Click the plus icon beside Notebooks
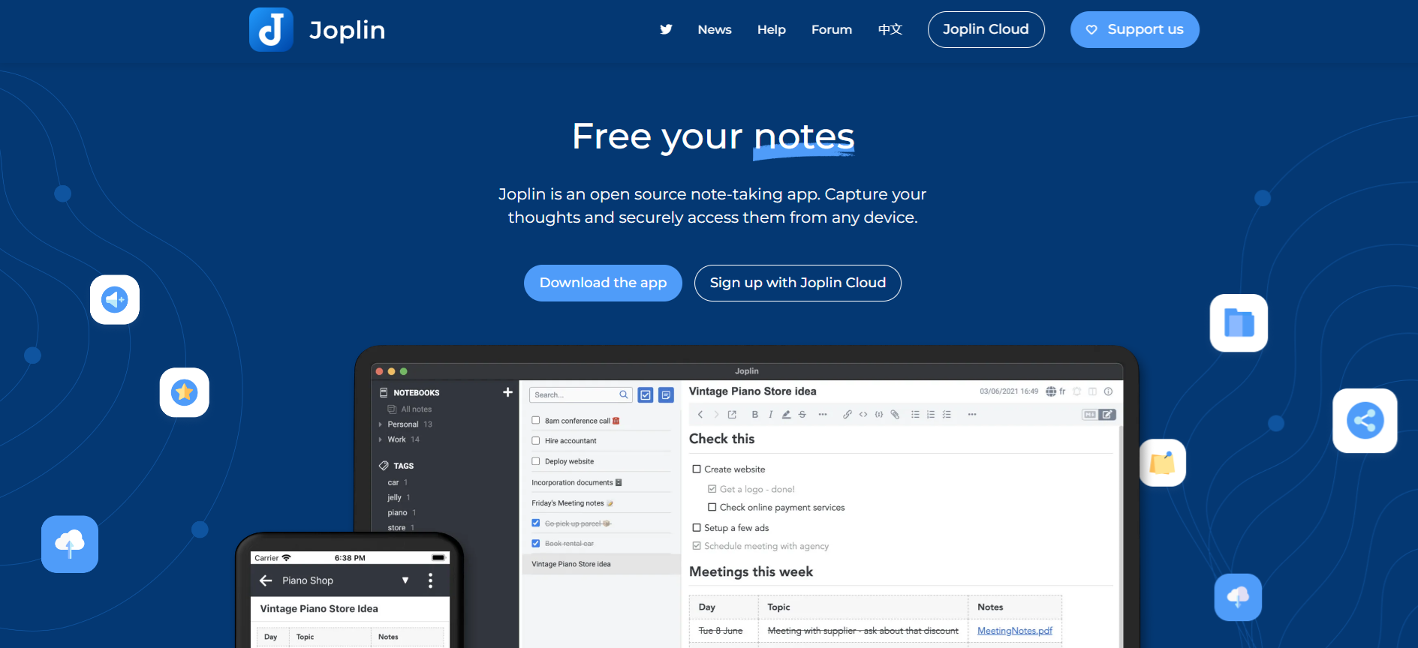This screenshot has width=1418, height=648. pos(507,392)
